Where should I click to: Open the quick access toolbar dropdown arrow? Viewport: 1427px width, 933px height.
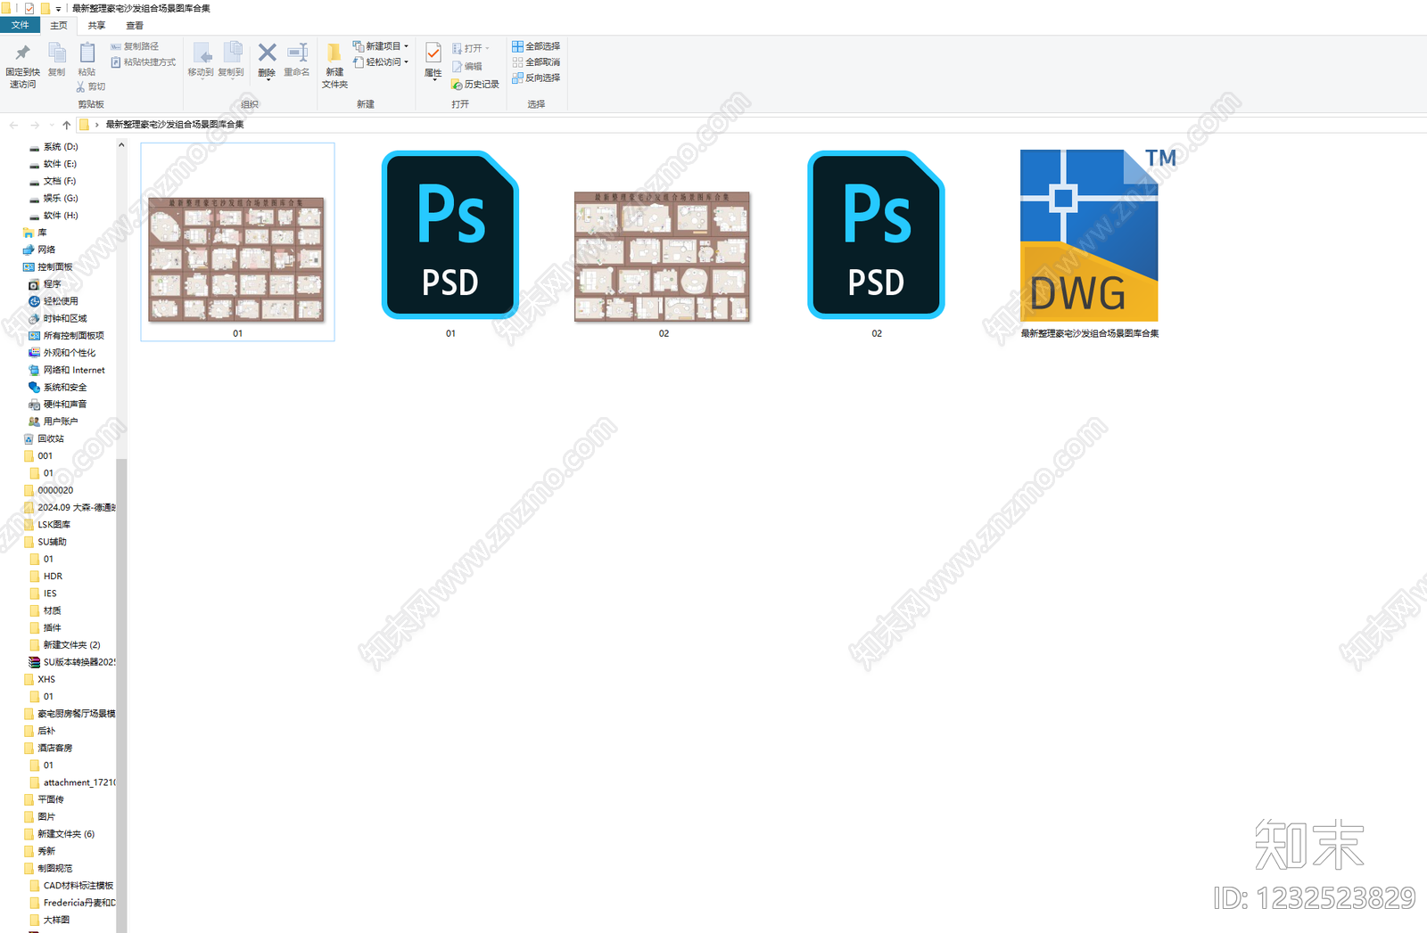(59, 9)
